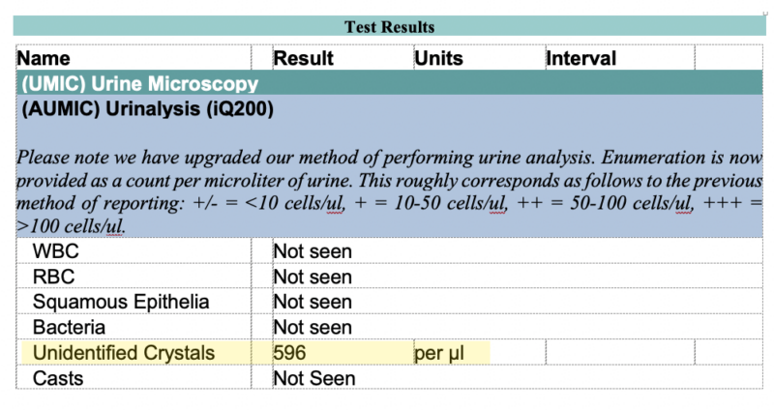
Task: Select the Result column header
Action: pyautogui.click(x=304, y=58)
